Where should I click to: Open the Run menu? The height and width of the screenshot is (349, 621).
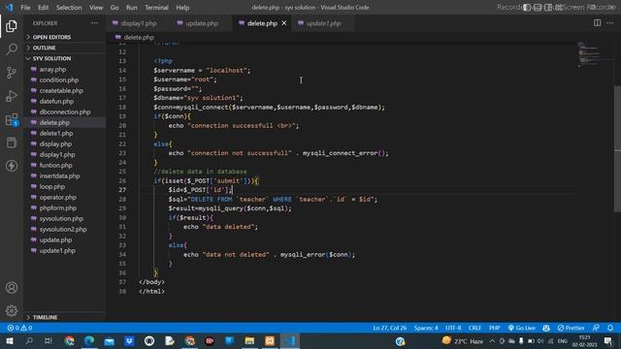[x=132, y=8]
